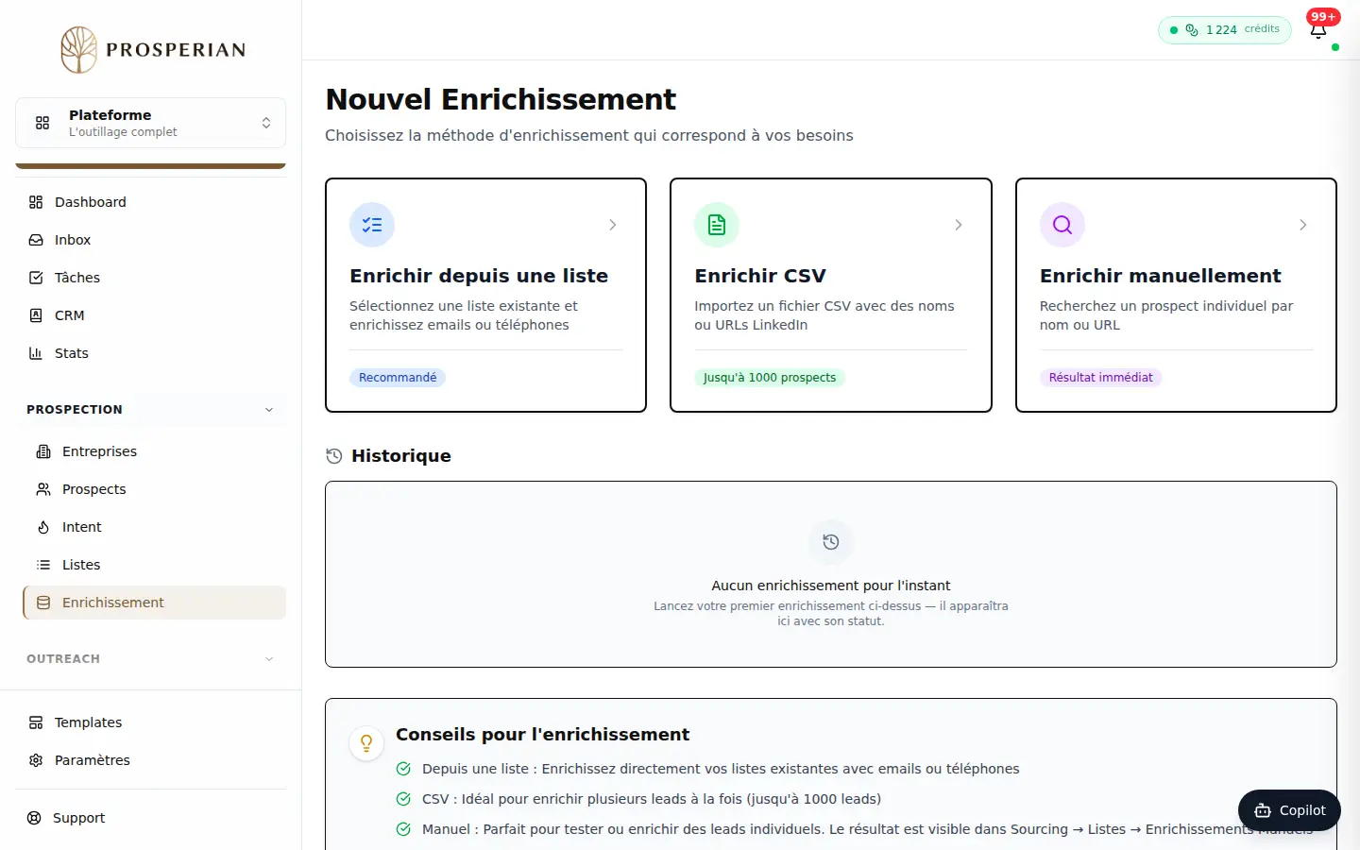Navigate to CRM
1360x850 pixels.
pos(151,315)
